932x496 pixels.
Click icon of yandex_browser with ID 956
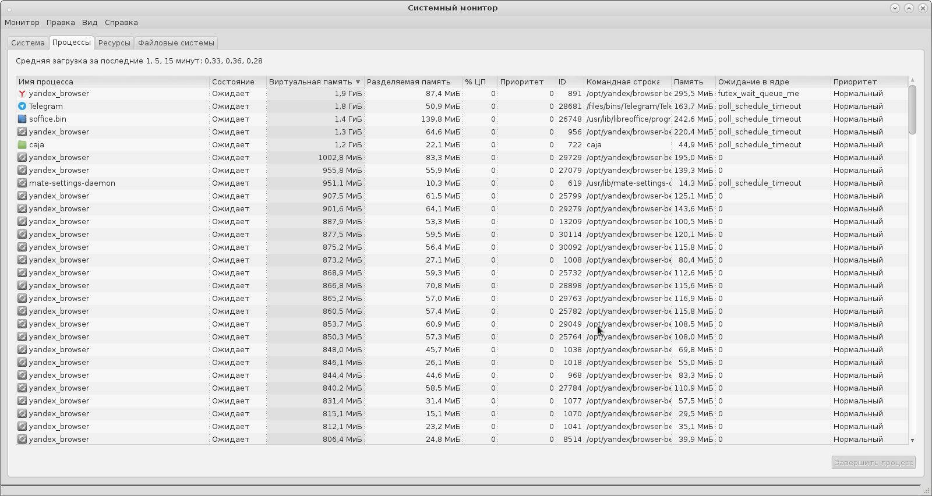coord(22,132)
